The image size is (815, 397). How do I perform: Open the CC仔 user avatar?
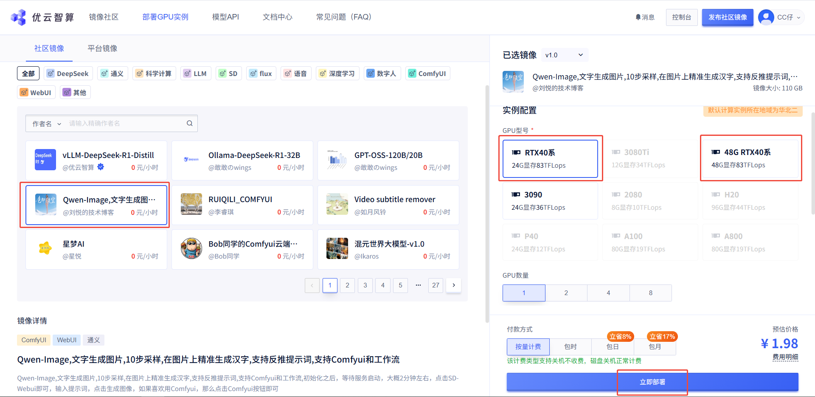click(x=766, y=17)
